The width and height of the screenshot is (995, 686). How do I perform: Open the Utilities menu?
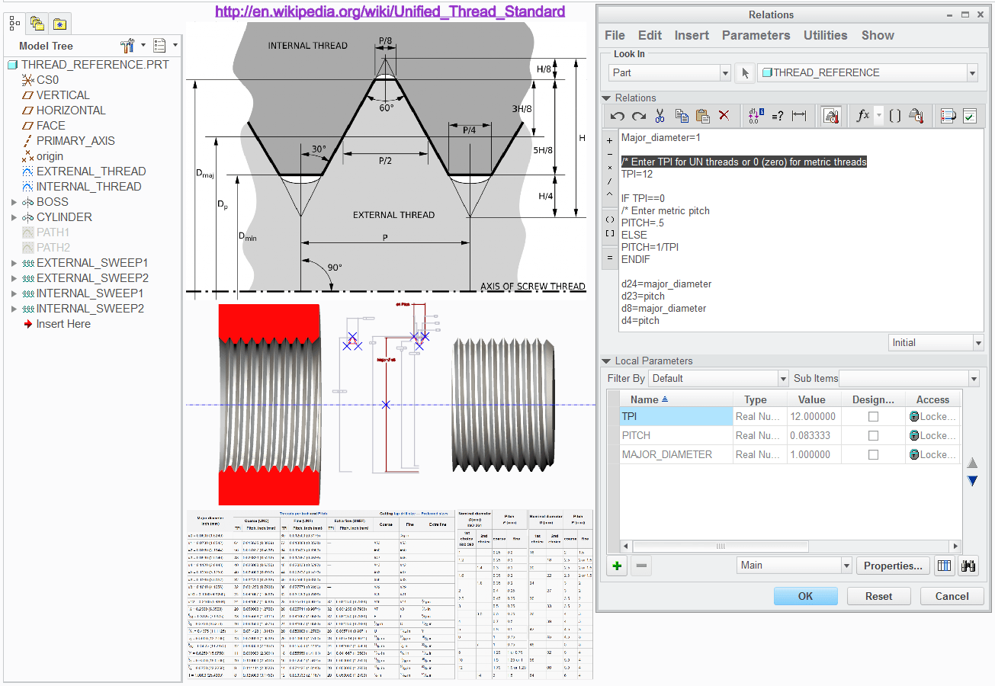tap(825, 35)
